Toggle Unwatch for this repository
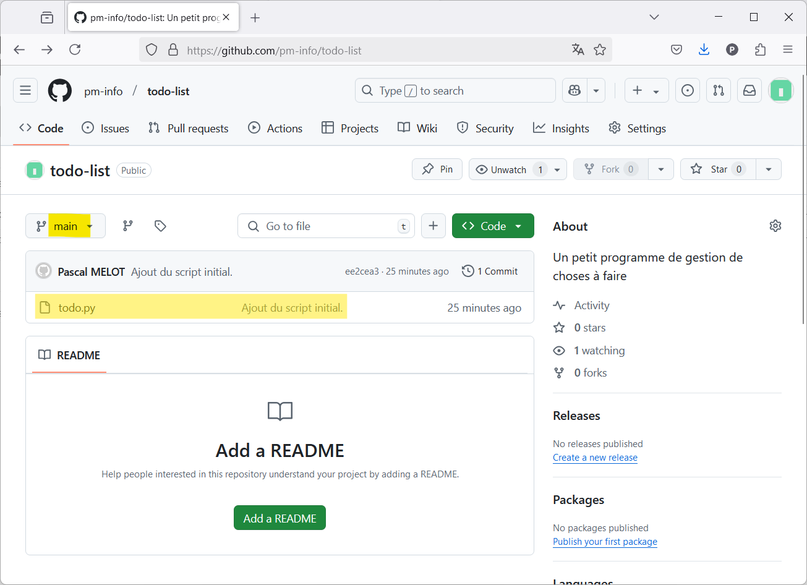807x585 pixels. click(508, 169)
